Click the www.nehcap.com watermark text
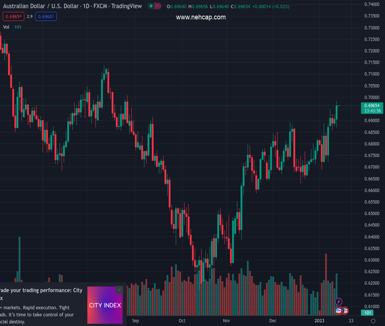This screenshot has height=326, width=385. tap(201, 17)
